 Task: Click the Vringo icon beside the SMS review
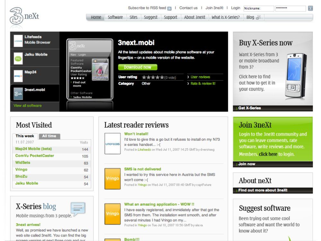[x=112, y=178]
